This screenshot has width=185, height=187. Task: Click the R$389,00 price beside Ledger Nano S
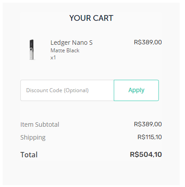tap(148, 42)
